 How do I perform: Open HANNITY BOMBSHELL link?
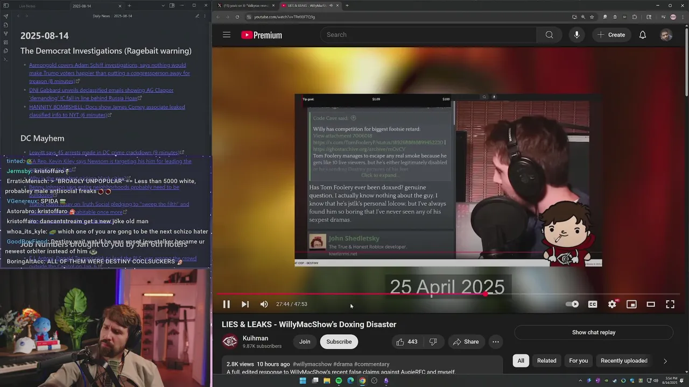pos(107,111)
